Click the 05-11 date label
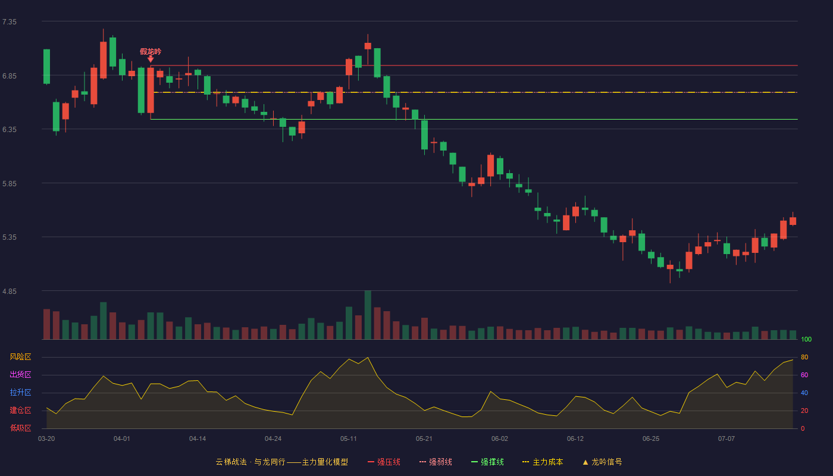The image size is (833, 476). tap(349, 439)
